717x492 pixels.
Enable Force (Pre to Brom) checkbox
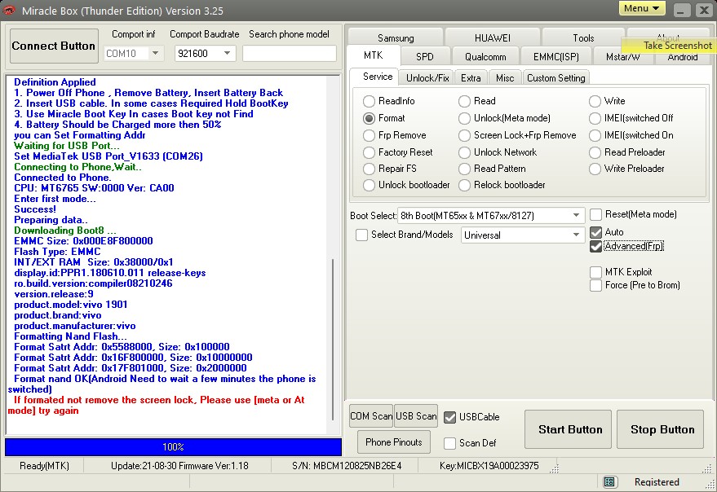[595, 286]
